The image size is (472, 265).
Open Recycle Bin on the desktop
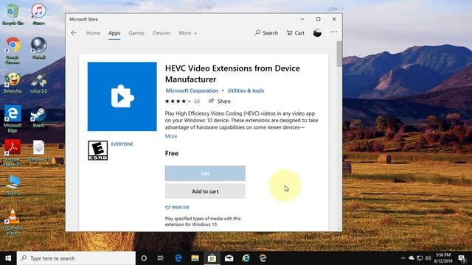(x=13, y=15)
